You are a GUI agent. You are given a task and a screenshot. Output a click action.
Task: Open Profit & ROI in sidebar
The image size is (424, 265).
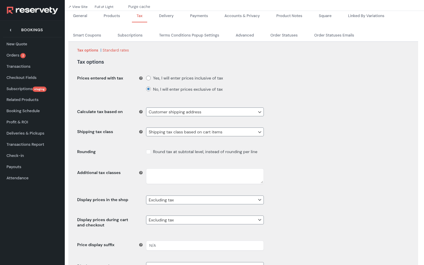click(17, 122)
